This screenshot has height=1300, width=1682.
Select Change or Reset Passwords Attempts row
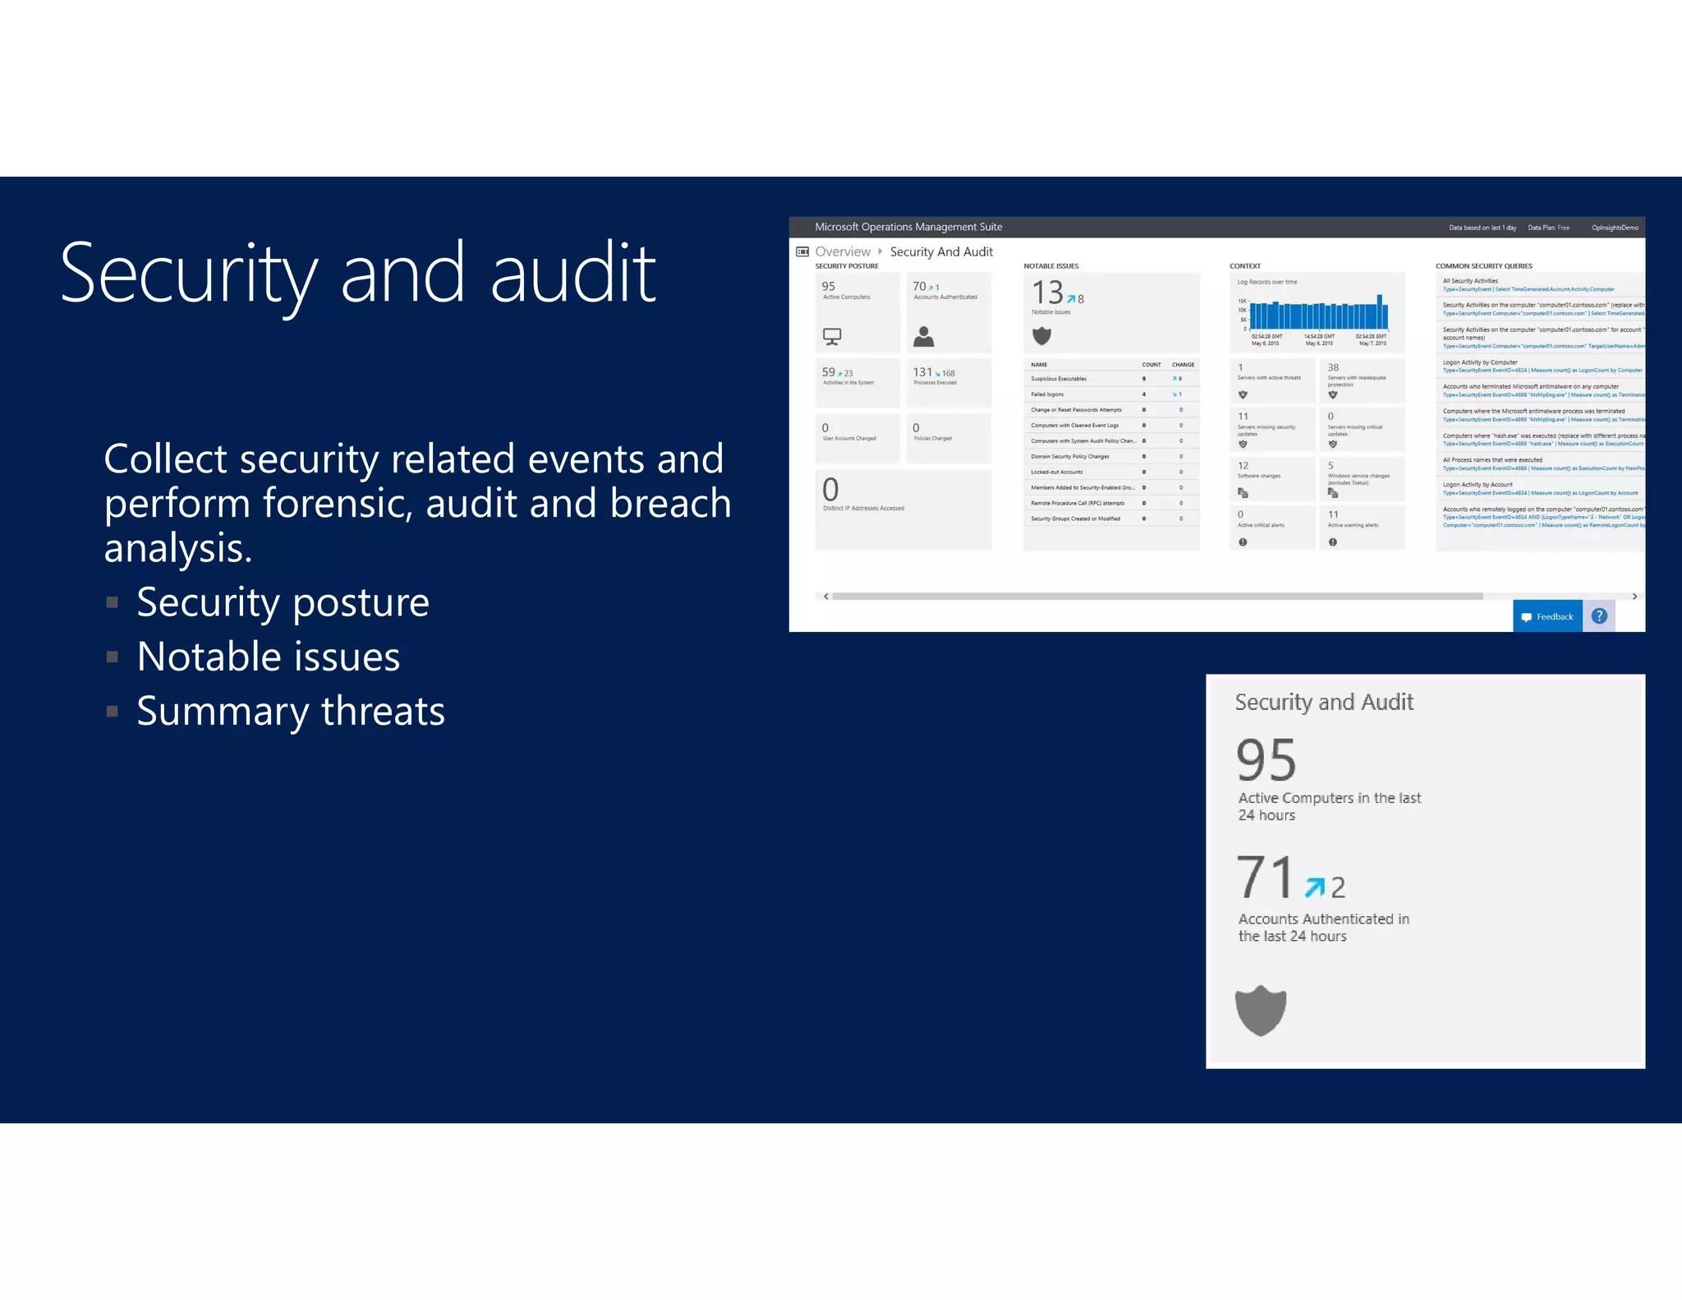coord(1111,410)
